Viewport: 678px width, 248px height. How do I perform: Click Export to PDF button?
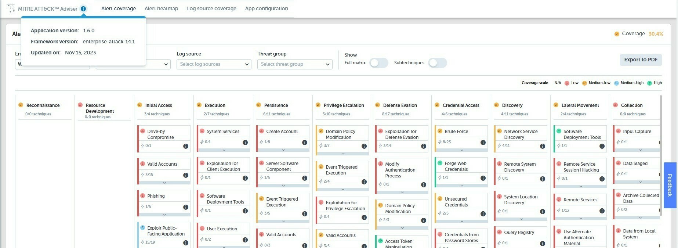coord(641,60)
